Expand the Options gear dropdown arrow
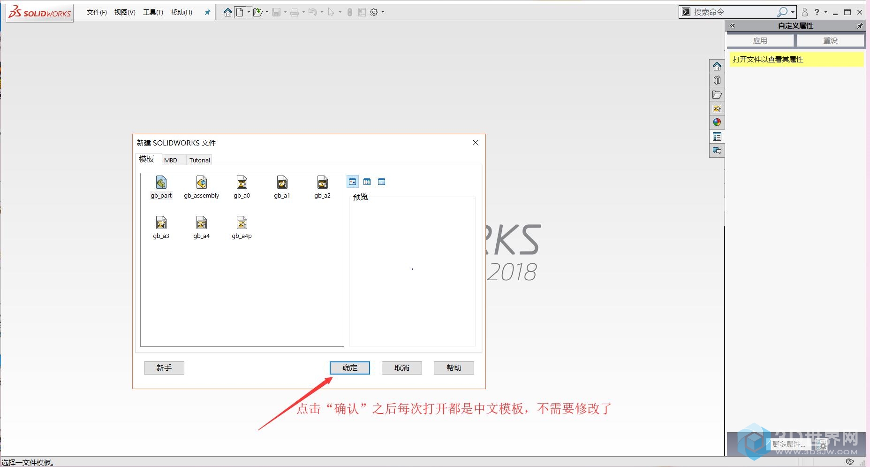The width and height of the screenshot is (870, 467). pyautogui.click(x=383, y=12)
